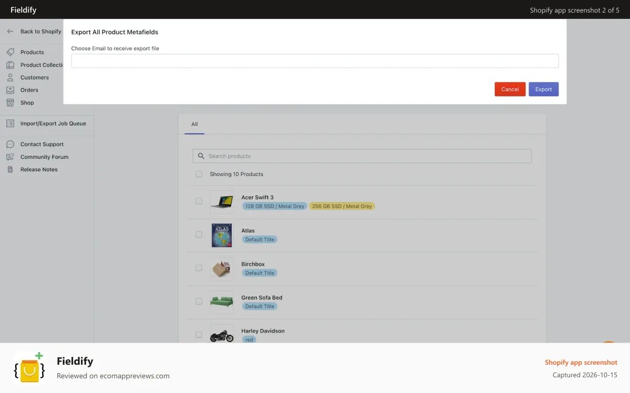Click the Green Sofa Bed product name

click(x=262, y=298)
